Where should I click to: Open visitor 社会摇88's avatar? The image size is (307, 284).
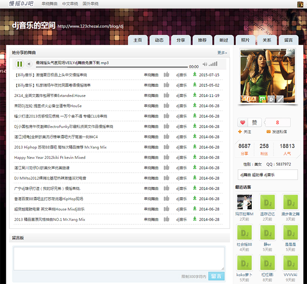[x=244, y=232]
